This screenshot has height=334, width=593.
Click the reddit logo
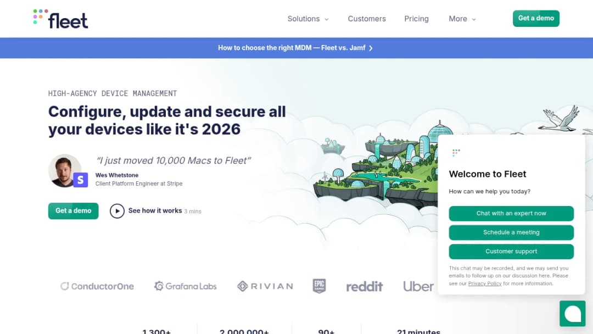pos(365,287)
